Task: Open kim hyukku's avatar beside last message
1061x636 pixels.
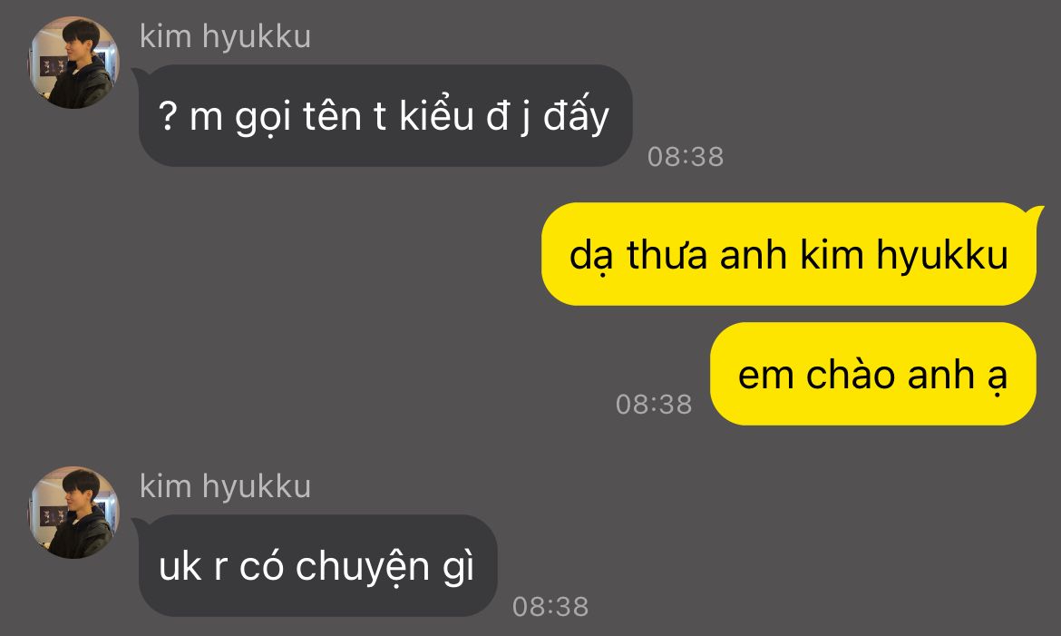Action: [x=73, y=512]
